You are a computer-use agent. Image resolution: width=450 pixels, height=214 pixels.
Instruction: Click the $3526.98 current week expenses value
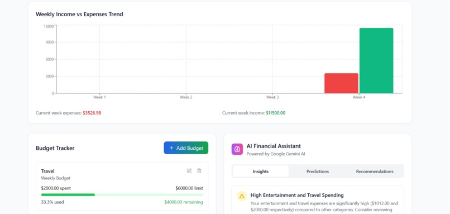click(92, 113)
